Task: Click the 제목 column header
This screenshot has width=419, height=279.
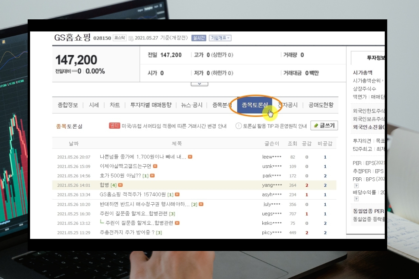Action: (177, 143)
